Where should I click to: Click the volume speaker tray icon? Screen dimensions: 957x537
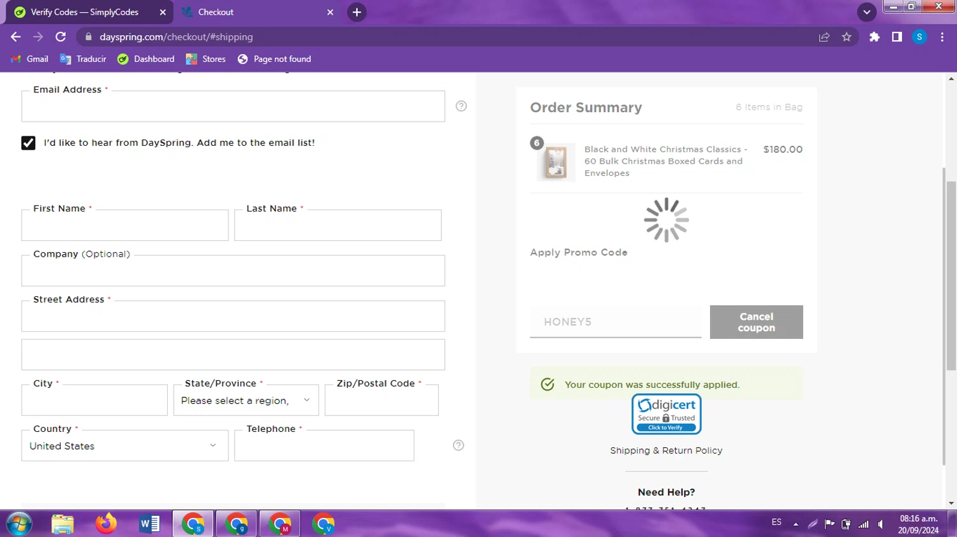pyautogui.click(x=880, y=524)
